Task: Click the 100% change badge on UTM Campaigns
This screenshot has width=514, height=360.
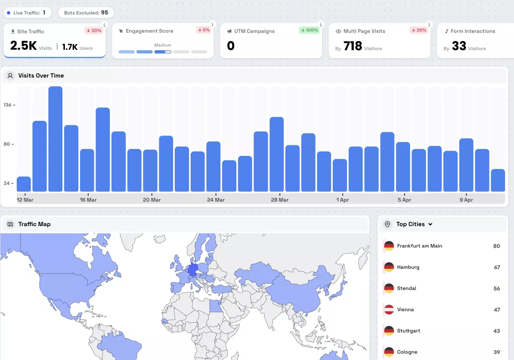Action: pyautogui.click(x=309, y=30)
